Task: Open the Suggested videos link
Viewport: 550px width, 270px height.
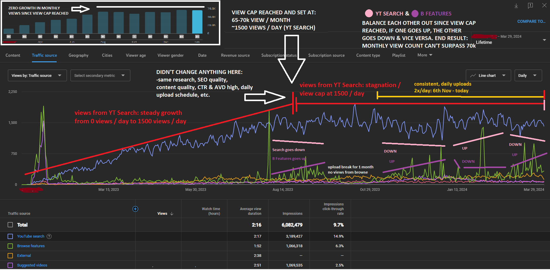Action: 32,265
